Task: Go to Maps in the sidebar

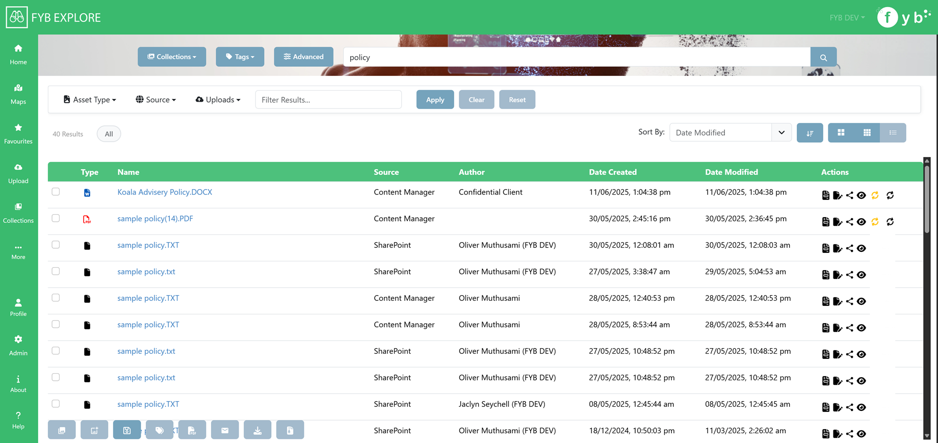Action: click(18, 94)
